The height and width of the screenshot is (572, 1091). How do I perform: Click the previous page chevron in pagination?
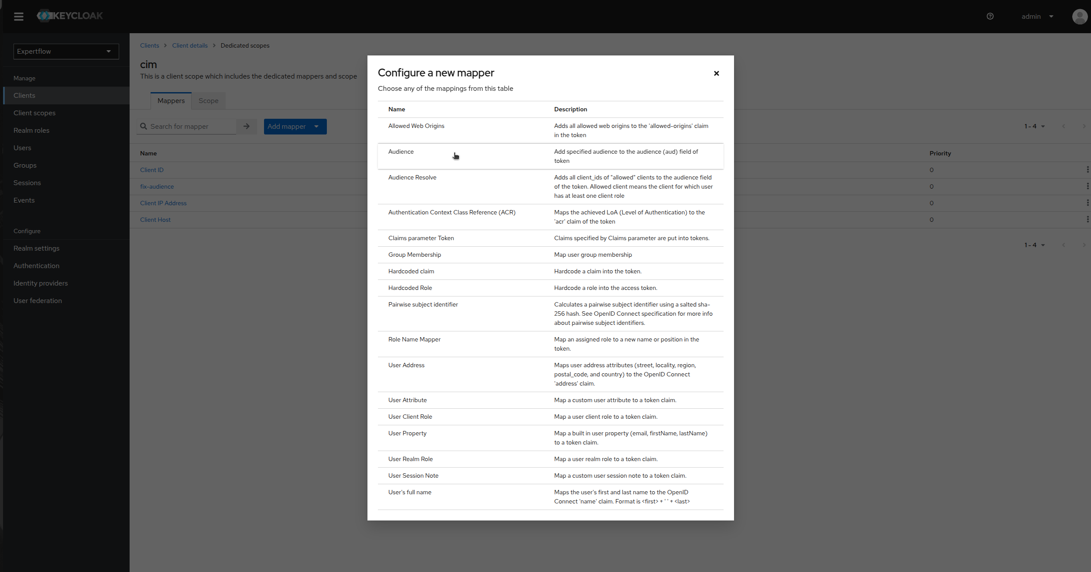coord(1064,126)
